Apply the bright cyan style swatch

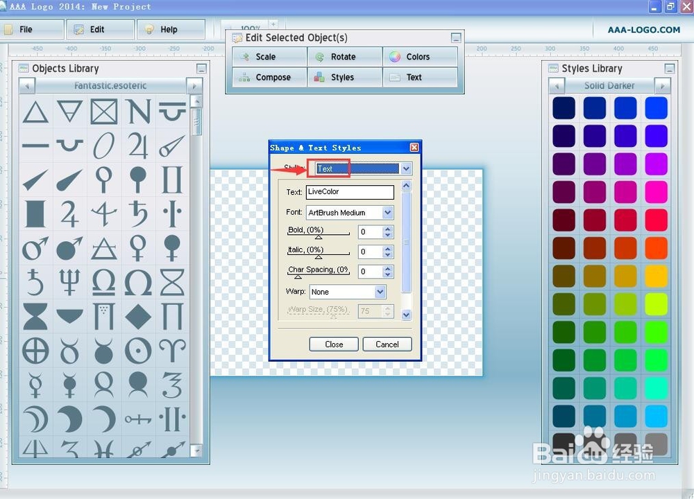(x=656, y=417)
